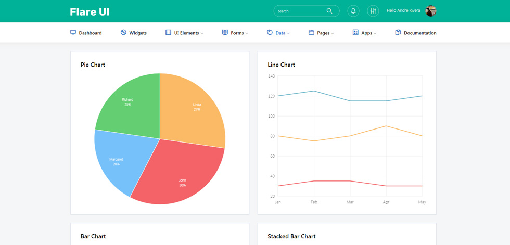Click the Pie Chart card title
510x245 pixels.
point(93,65)
